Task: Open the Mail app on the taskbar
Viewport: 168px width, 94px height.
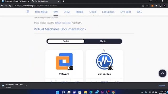Action: point(97,92)
